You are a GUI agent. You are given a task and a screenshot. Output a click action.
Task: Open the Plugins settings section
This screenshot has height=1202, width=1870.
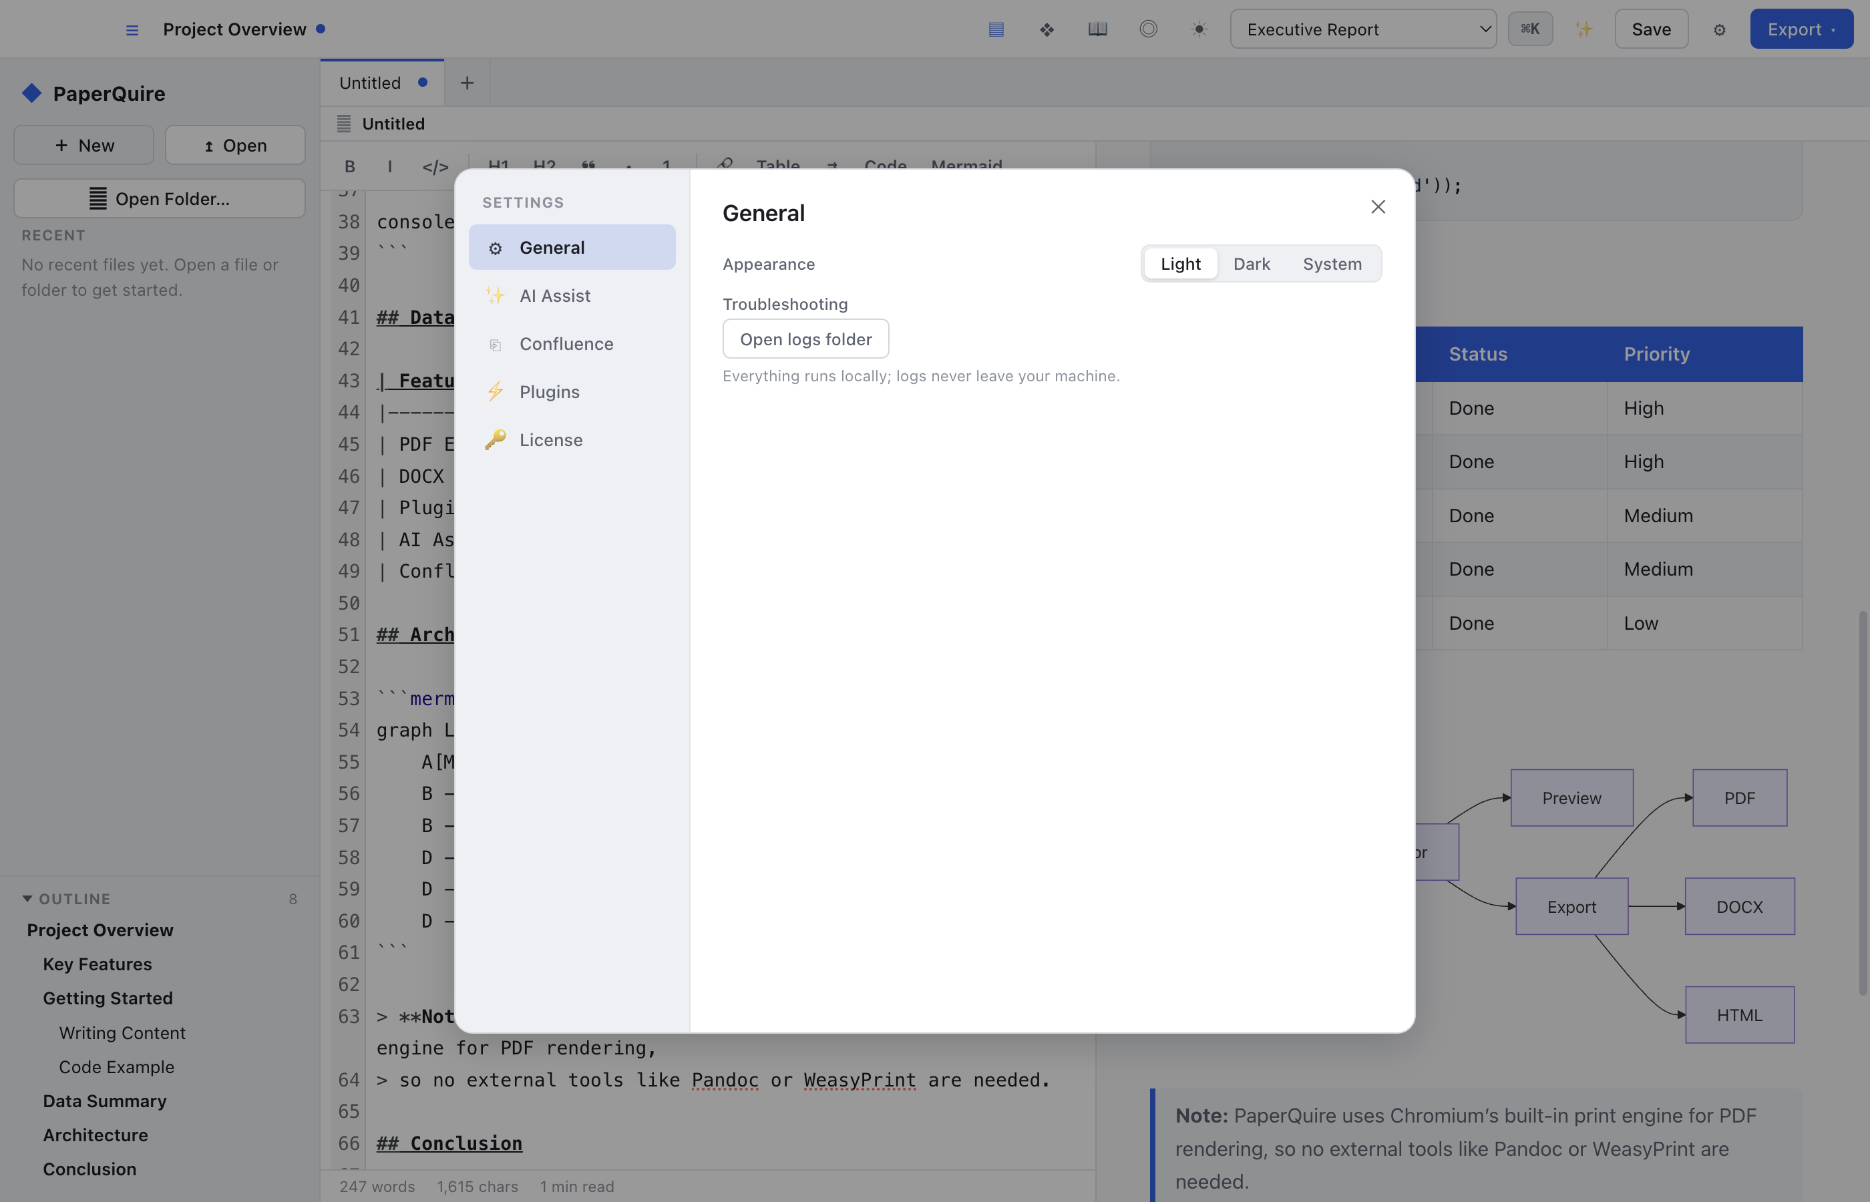point(571,392)
